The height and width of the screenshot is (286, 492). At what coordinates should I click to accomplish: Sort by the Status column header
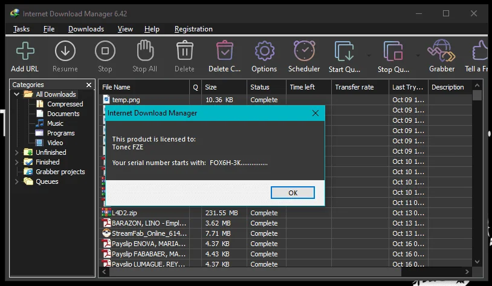(267, 87)
